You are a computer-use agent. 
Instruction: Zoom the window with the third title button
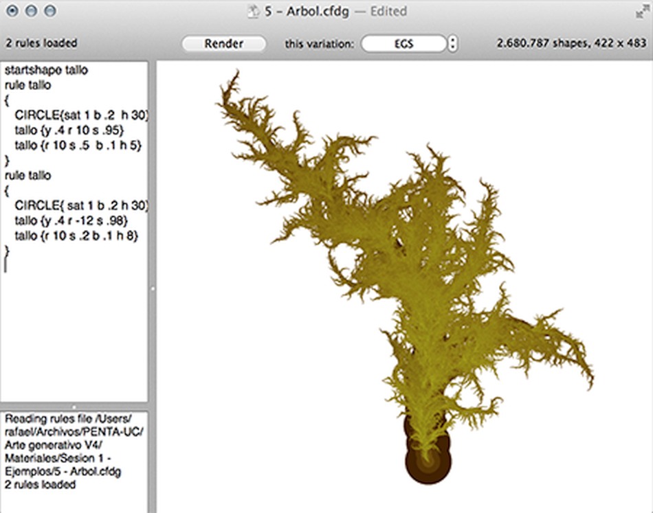pyautogui.click(x=50, y=11)
